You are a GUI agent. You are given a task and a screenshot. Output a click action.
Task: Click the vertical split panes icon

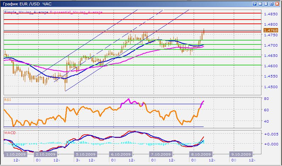(260, 4)
